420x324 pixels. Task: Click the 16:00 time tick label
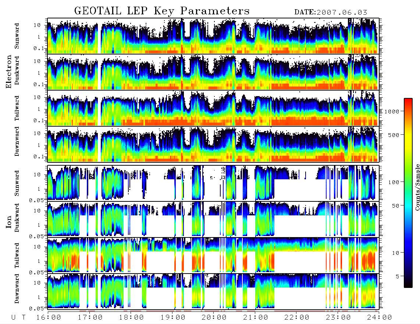coord(49,317)
